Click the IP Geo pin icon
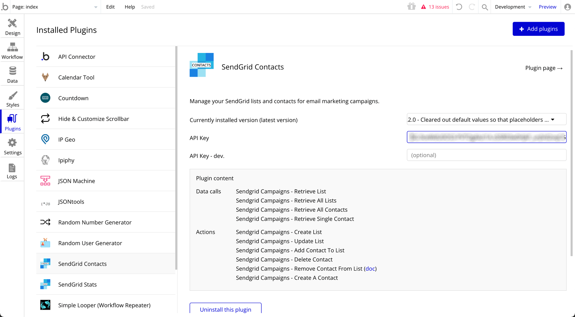This screenshot has height=317, width=575. [x=45, y=139]
